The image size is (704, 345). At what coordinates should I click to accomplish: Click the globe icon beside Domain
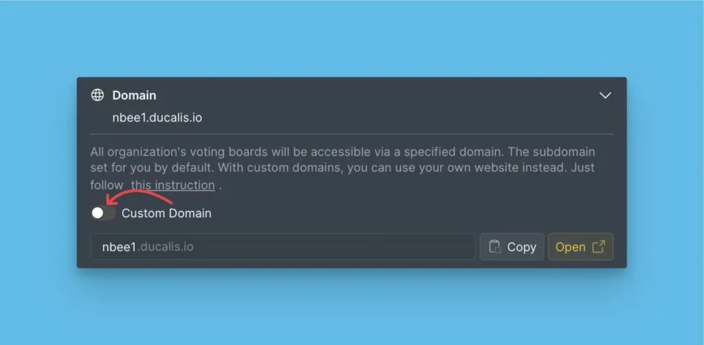[98, 95]
